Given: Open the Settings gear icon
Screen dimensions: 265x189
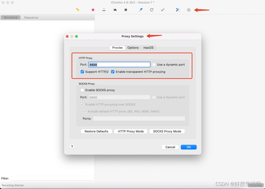Looking at the screenshot, I should (x=189, y=10).
